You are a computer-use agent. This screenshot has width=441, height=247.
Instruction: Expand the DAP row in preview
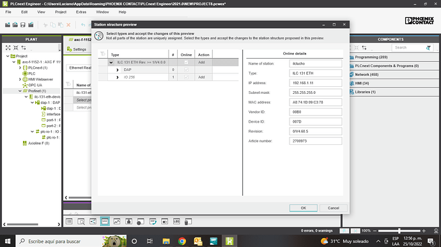tap(118, 70)
